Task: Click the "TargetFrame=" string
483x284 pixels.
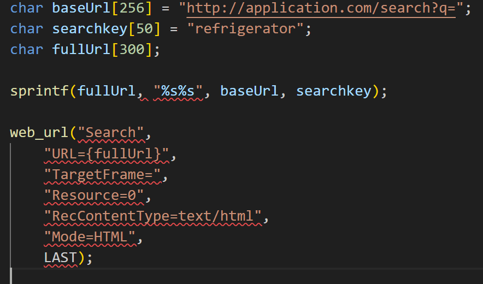Action: 103,174
